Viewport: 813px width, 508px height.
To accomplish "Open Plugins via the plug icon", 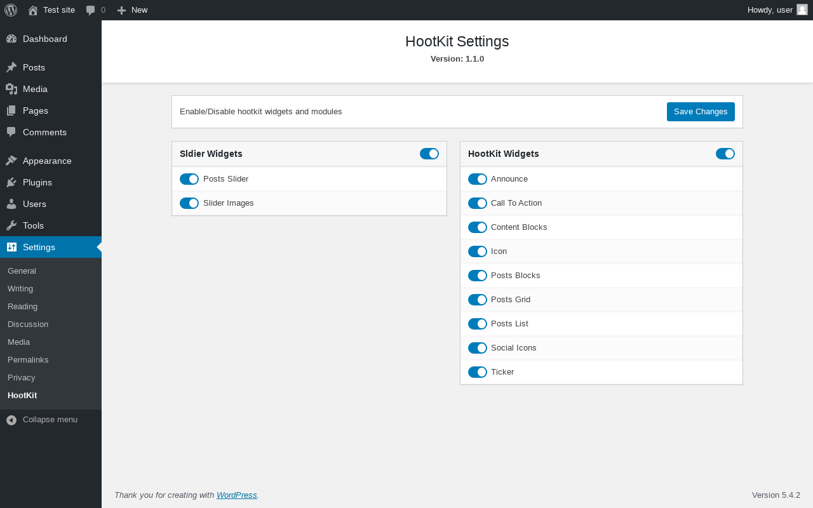I will pos(11,182).
